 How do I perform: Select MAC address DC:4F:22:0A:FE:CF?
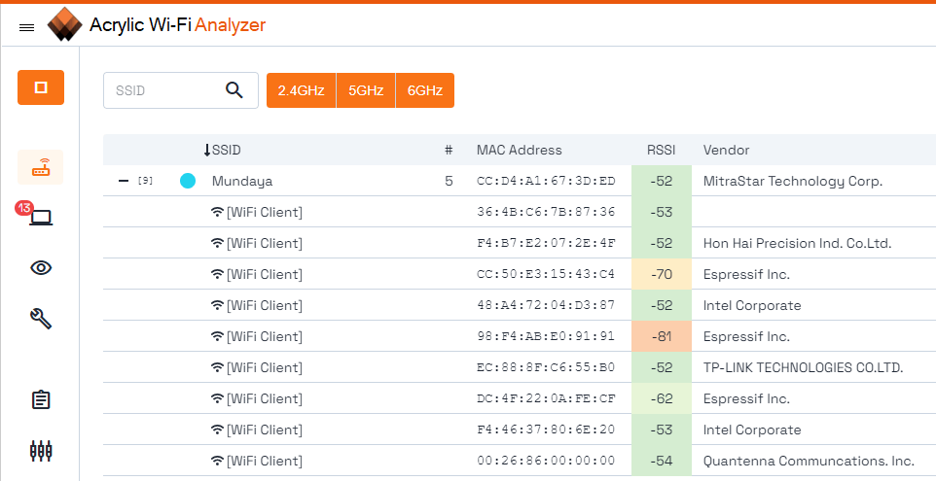[x=546, y=398]
